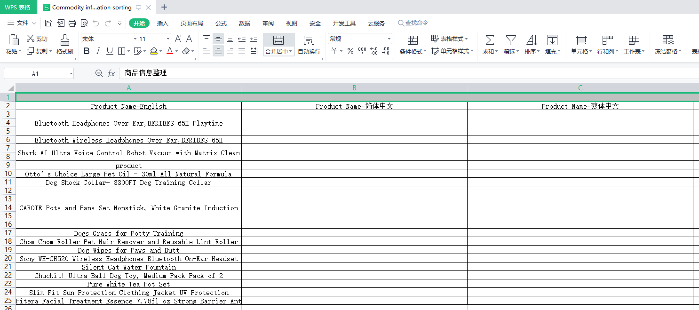Decrease font size with A- icon
The width and height of the screenshot is (699, 310).
pyautogui.click(x=190, y=39)
